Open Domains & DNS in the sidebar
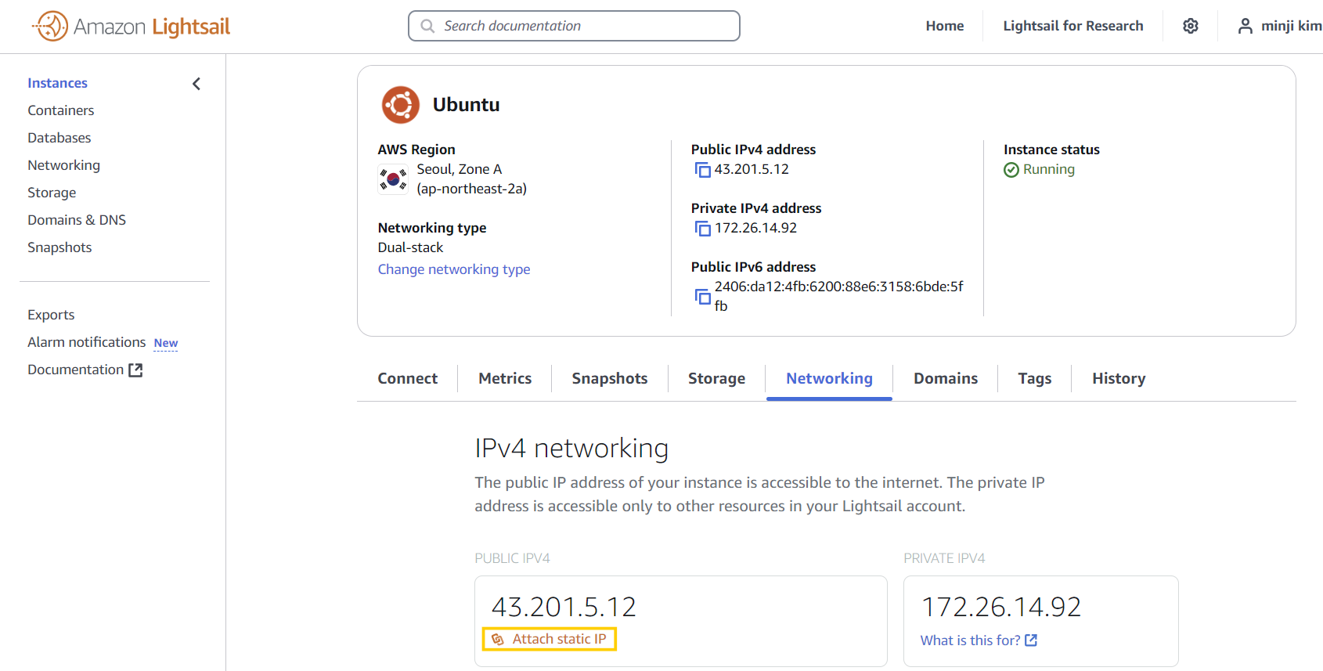The image size is (1323, 671). tap(77, 220)
